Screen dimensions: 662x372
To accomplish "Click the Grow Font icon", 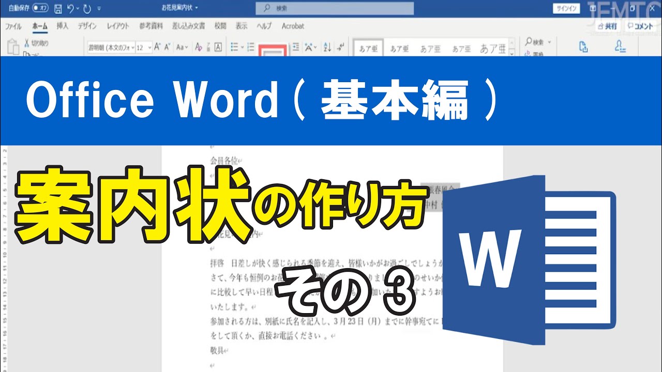I will click(158, 47).
